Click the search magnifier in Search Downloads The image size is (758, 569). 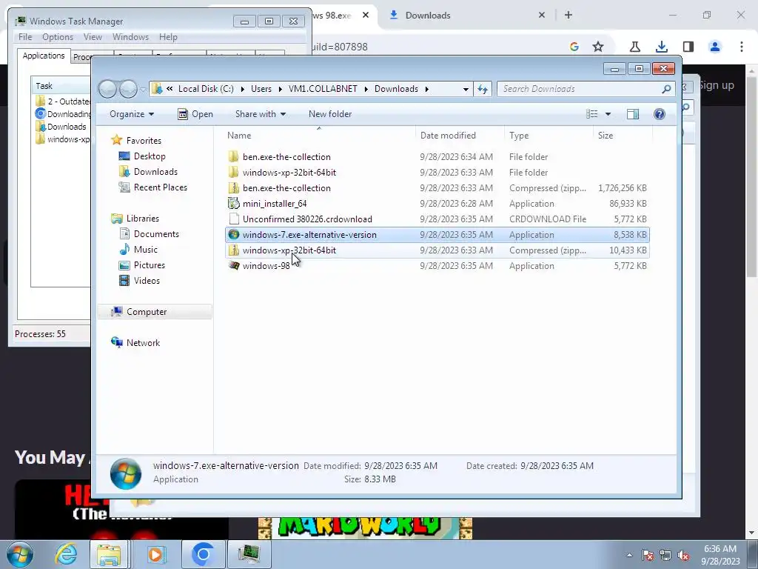coord(666,89)
